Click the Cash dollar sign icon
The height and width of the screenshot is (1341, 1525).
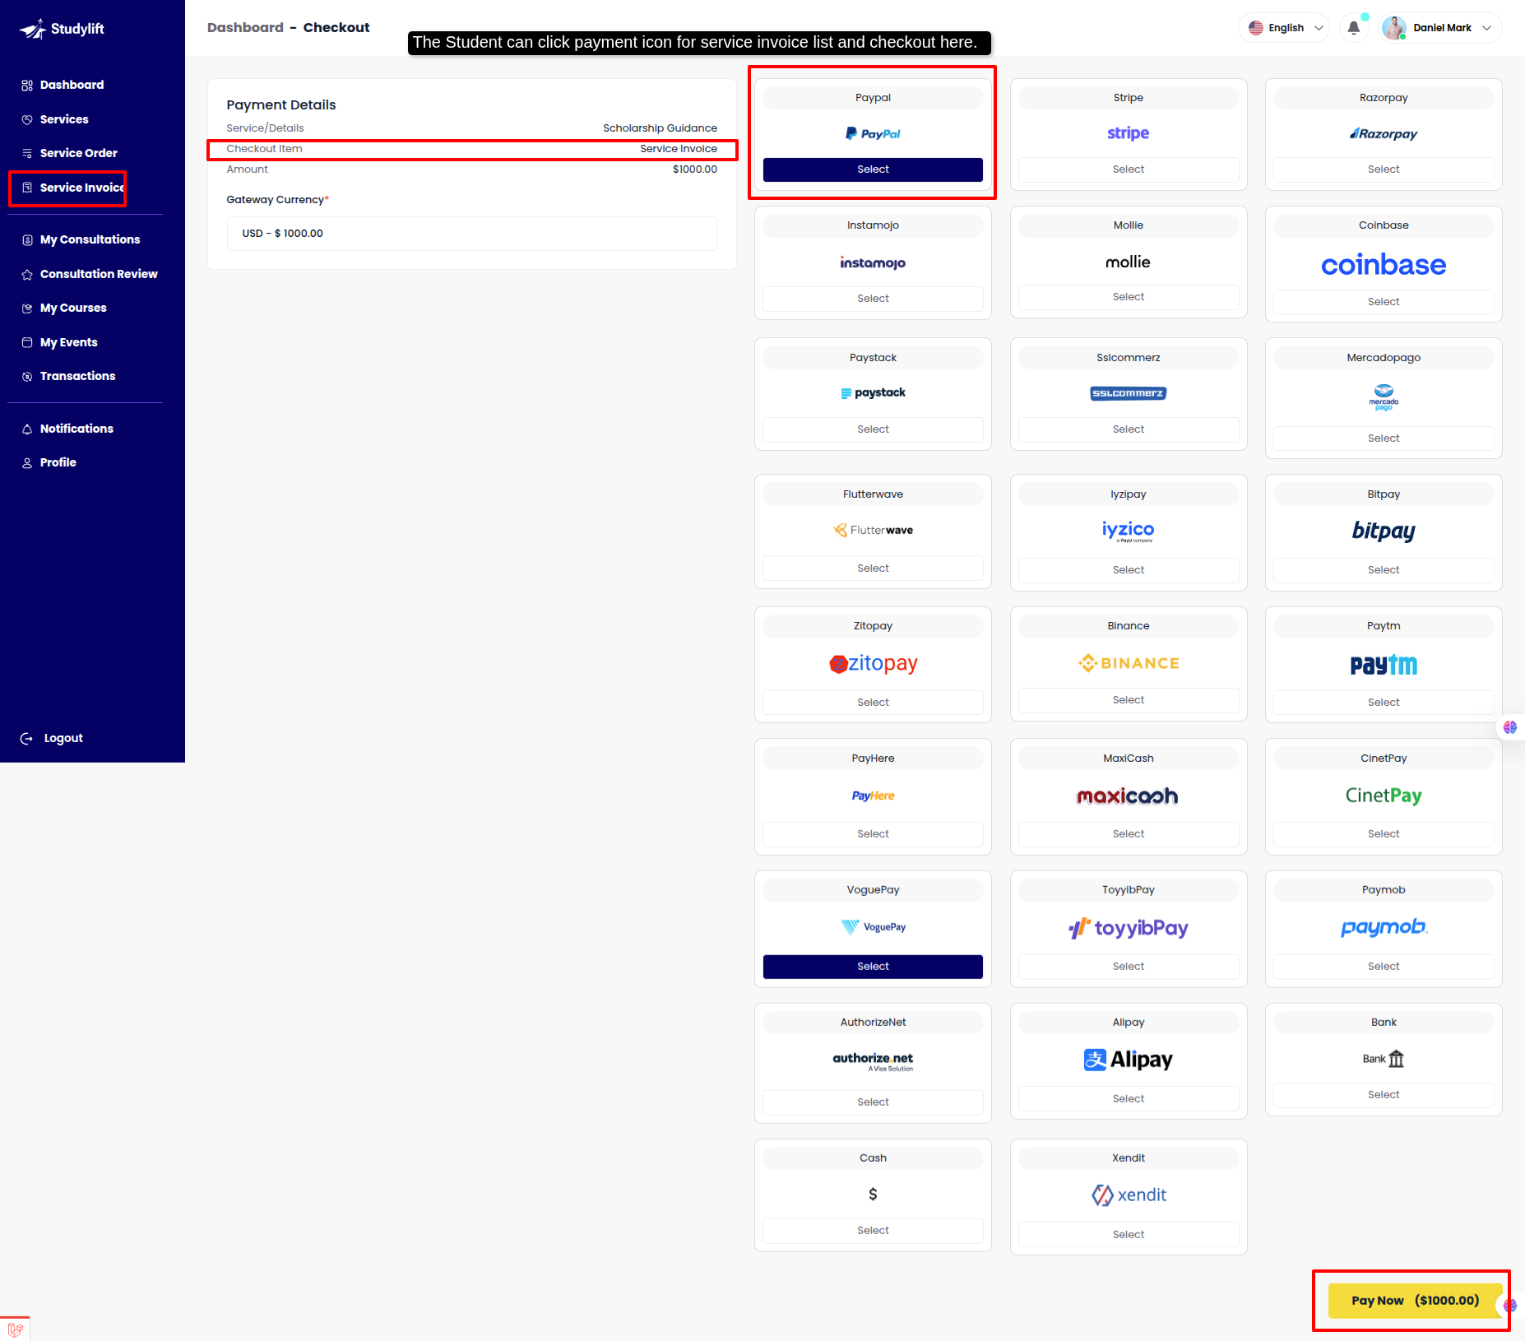(x=873, y=1195)
